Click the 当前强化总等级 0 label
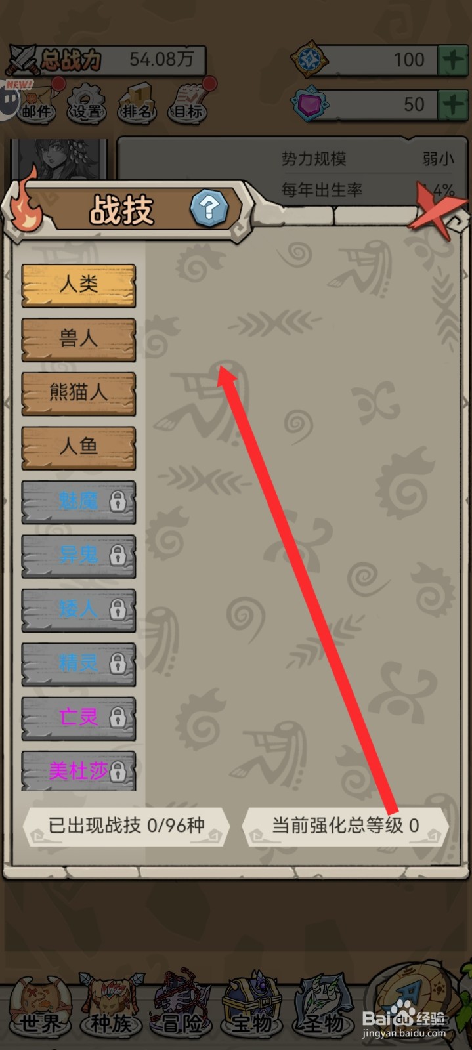Viewport: 472px width, 1050px height. click(x=345, y=826)
